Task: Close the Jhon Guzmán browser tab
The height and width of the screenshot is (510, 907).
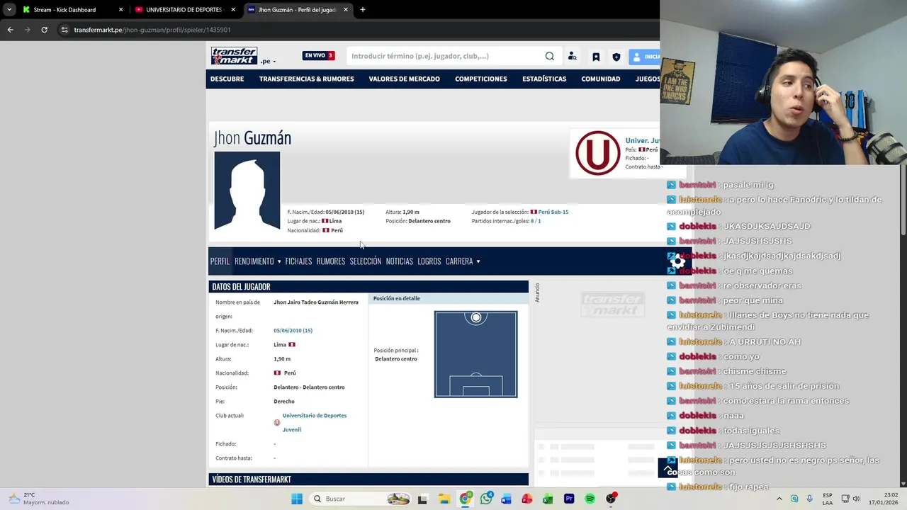Action: [346, 10]
